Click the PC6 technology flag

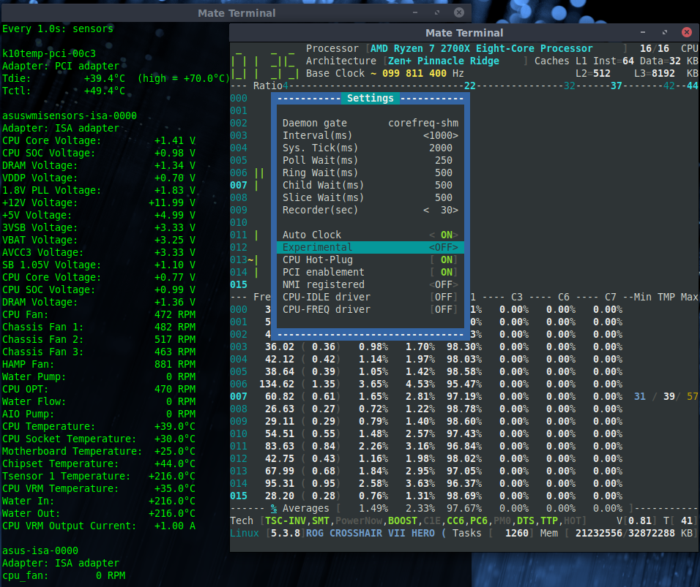(x=479, y=520)
